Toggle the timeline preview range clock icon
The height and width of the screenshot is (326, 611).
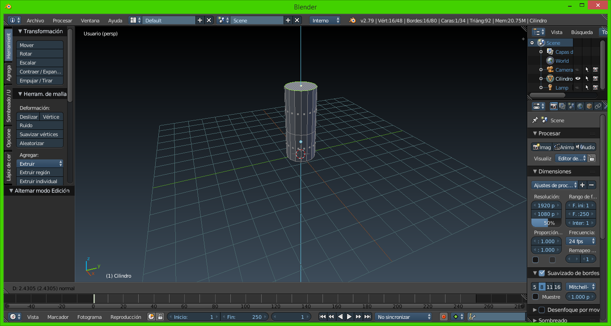click(151, 317)
